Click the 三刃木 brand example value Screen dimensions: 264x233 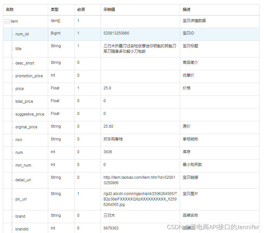[109, 215]
